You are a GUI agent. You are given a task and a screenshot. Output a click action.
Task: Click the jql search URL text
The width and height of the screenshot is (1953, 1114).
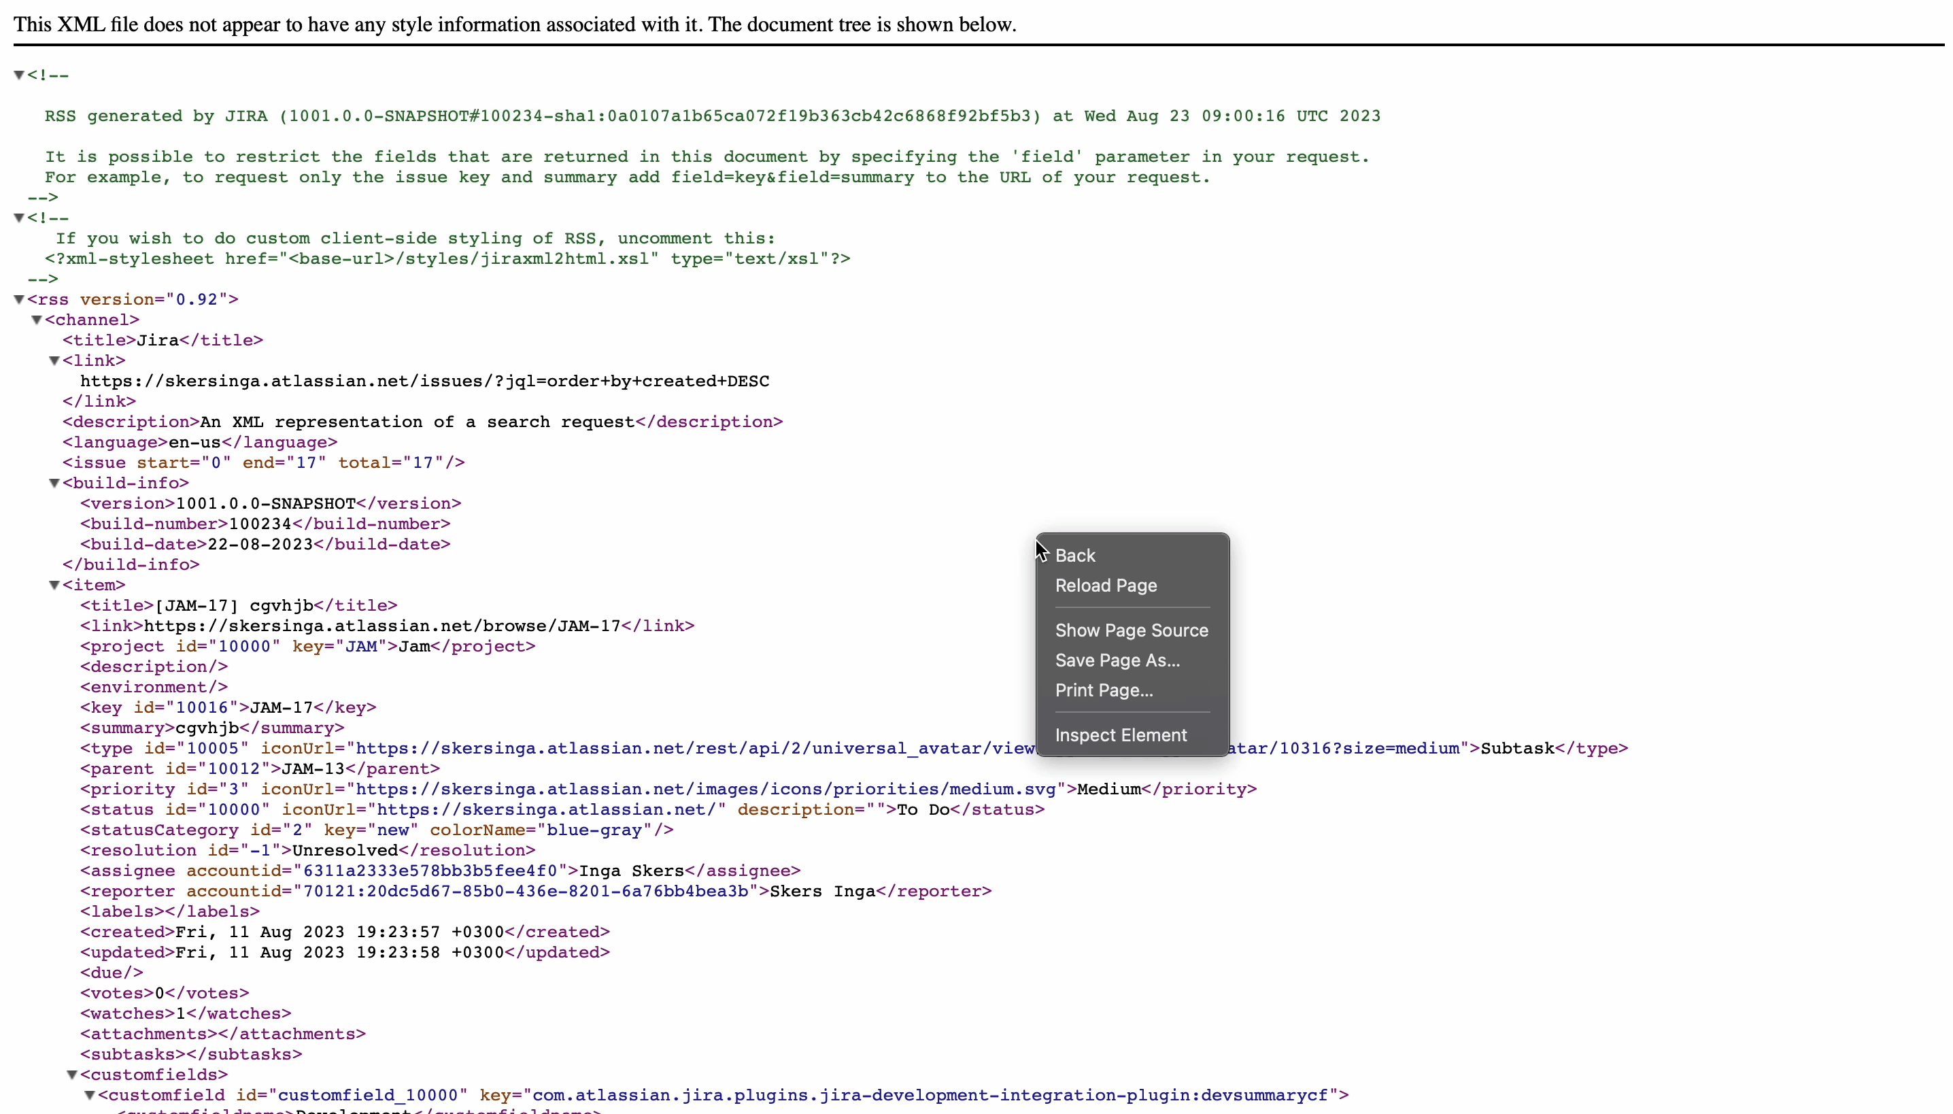(x=424, y=381)
